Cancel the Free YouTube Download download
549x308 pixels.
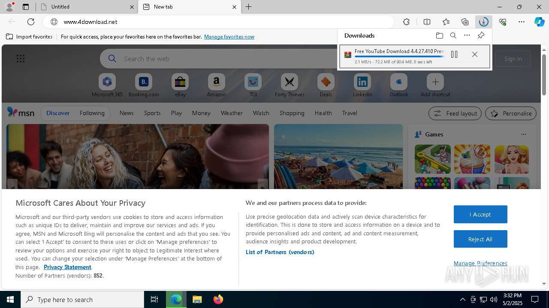tap(475, 54)
